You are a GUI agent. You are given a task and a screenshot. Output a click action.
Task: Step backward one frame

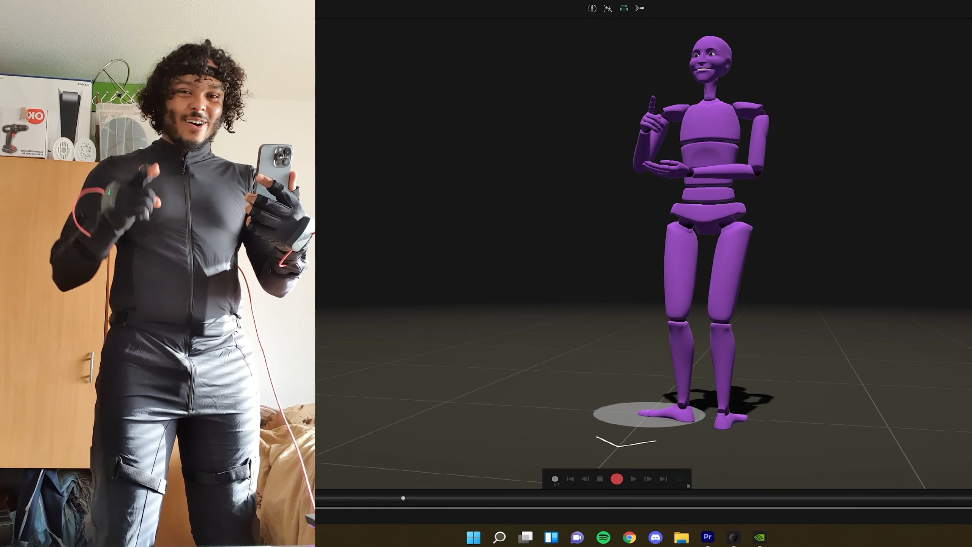tap(585, 479)
